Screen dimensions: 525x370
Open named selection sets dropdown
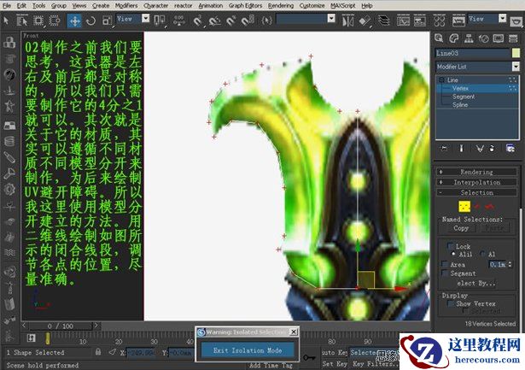tap(331, 19)
